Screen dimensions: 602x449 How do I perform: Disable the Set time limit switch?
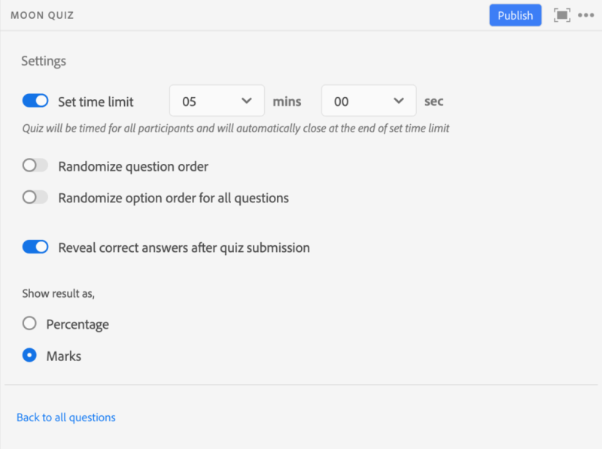[x=35, y=102]
